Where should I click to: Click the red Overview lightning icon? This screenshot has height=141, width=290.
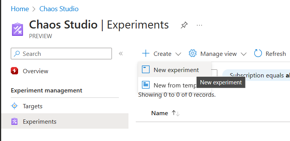(15, 71)
